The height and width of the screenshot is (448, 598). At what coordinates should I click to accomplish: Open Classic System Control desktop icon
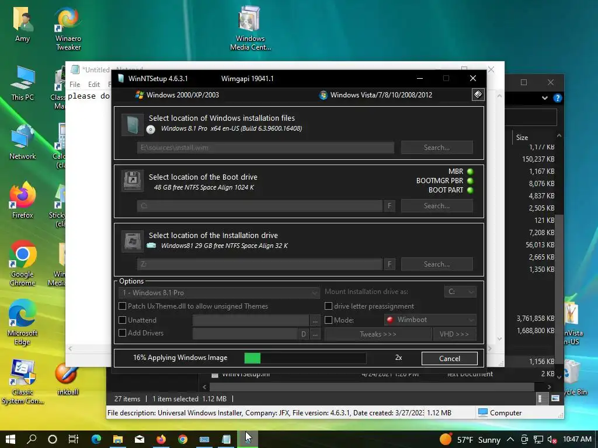point(23,381)
